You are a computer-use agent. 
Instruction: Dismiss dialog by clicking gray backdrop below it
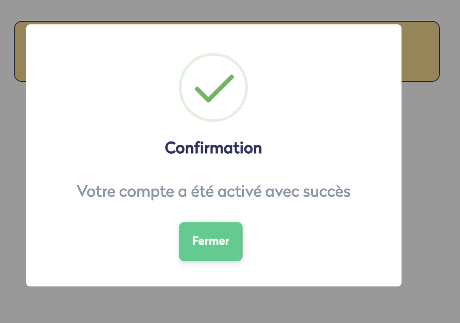point(214,305)
